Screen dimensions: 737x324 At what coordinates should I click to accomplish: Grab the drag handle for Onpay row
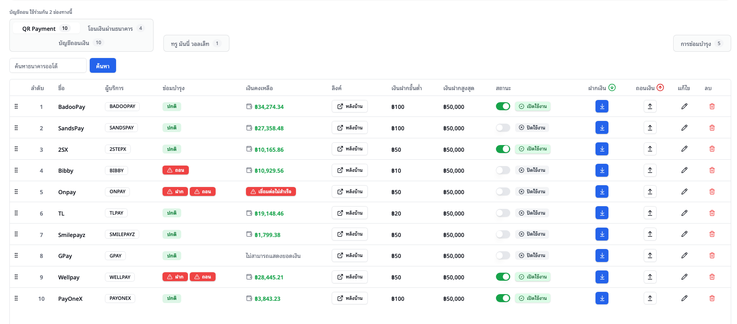tap(16, 191)
